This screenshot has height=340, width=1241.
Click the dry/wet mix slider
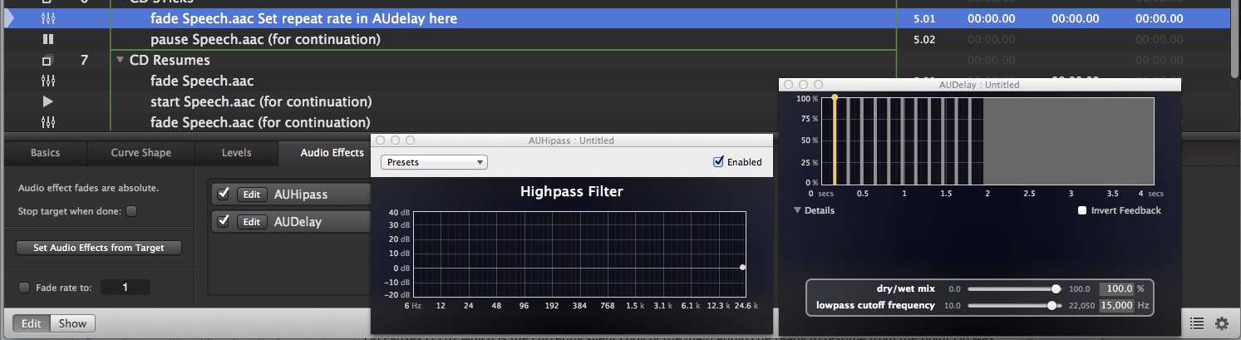pyautogui.click(x=1014, y=288)
